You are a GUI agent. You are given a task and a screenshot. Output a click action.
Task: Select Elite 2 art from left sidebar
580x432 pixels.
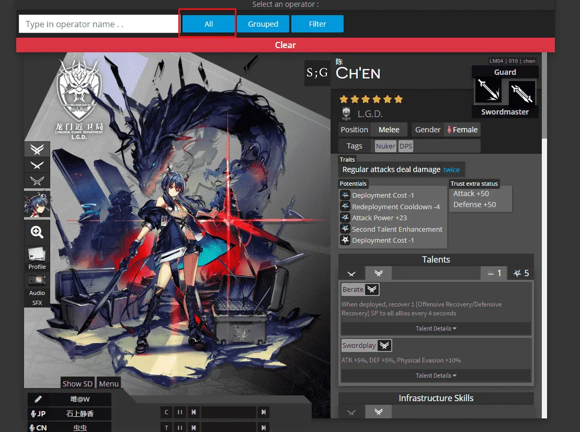pos(37,150)
